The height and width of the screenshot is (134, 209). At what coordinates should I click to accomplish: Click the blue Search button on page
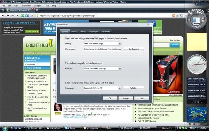pyautogui.click(x=175, y=45)
